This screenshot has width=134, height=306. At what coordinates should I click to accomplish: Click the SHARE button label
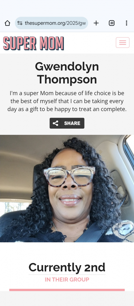pos(72,123)
